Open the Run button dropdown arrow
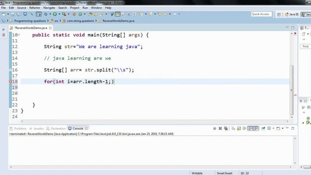The image size is (311, 175). click(x=59, y=14)
